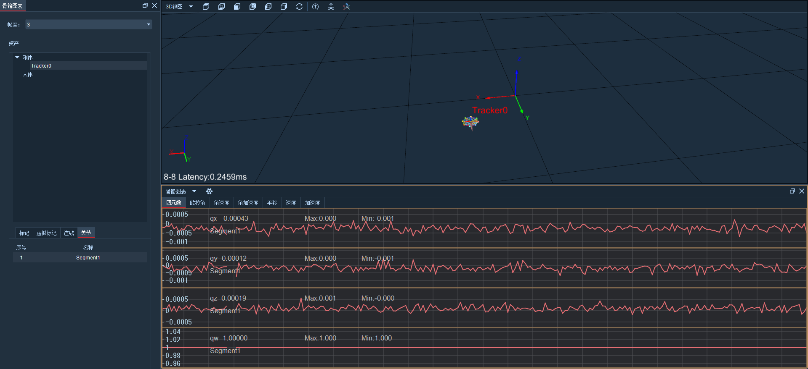The image size is (808, 369).
Task: Switch to the 角速度 tab
Action: [221, 203]
